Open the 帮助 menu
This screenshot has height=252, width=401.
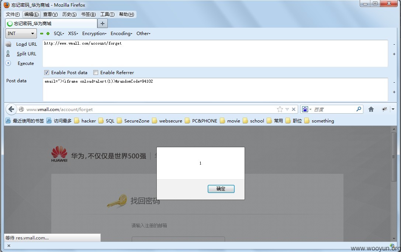click(127, 14)
